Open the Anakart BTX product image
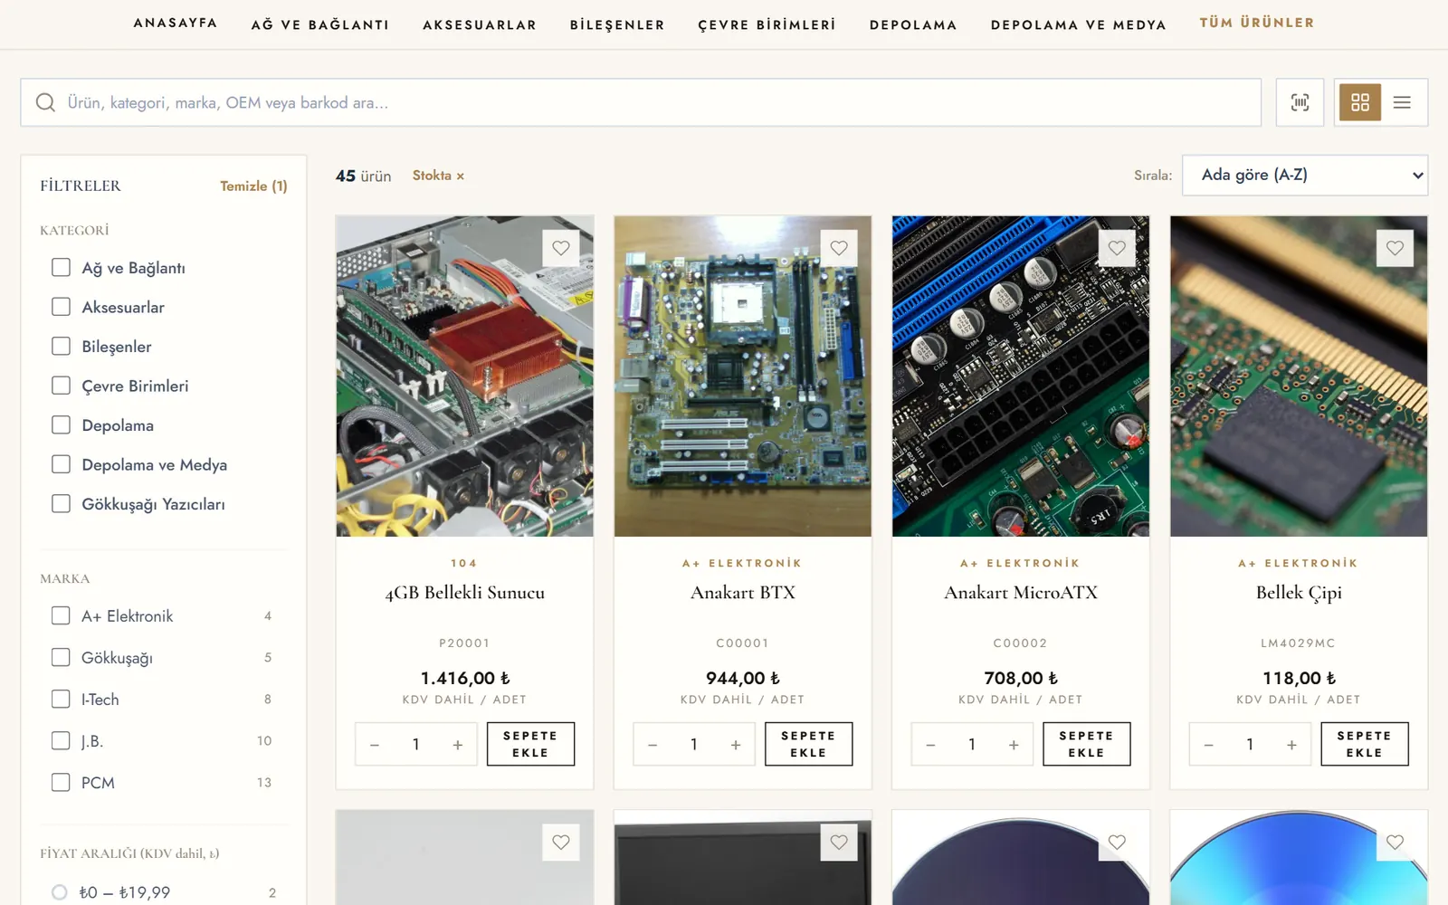The height and width of the screenshot is (905, 1448). [743, 376]
